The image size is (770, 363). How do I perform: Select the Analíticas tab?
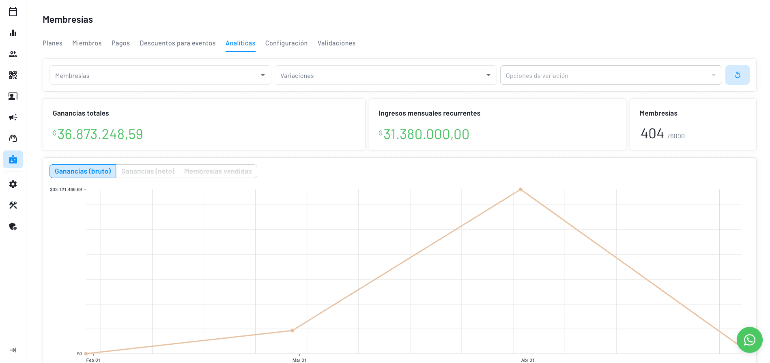point(240,43)
